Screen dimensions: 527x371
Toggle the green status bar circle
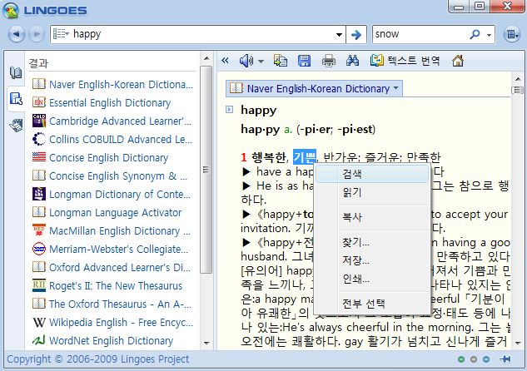pos(461,359)
